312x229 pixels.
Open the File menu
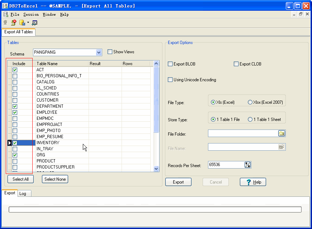15,15
